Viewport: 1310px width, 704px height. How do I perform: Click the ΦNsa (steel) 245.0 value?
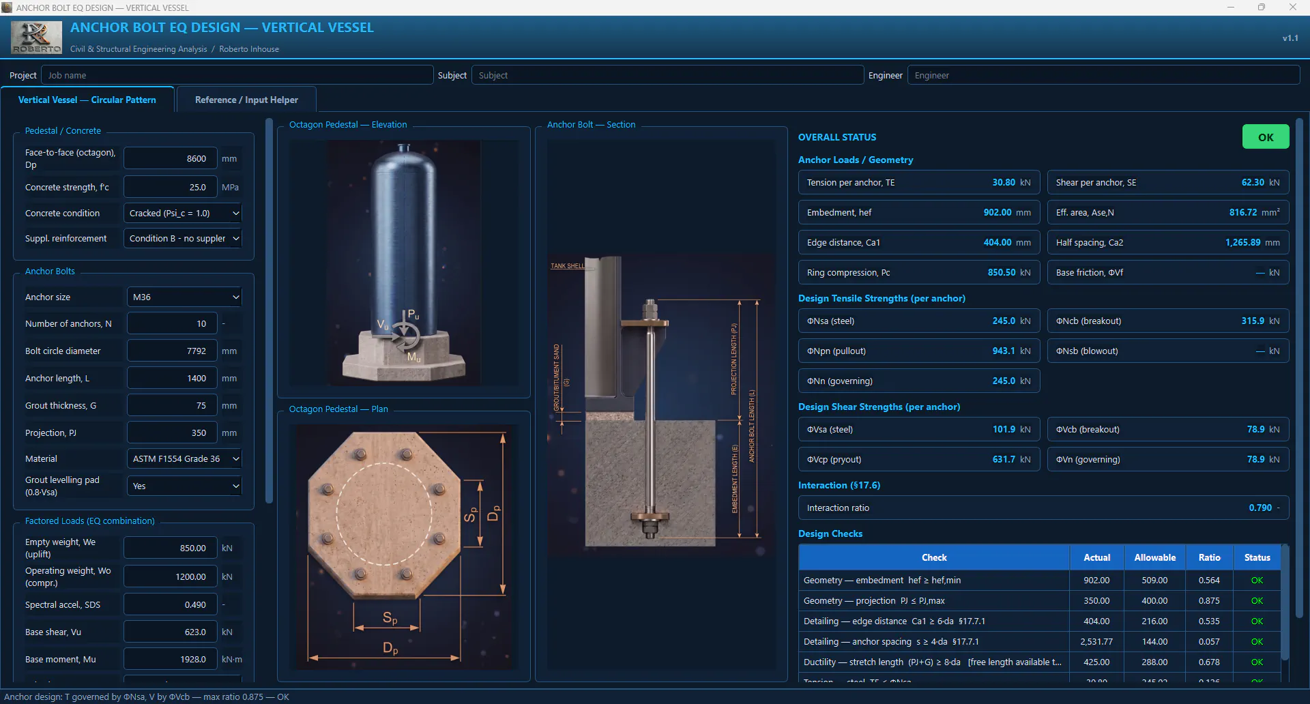1004,321
